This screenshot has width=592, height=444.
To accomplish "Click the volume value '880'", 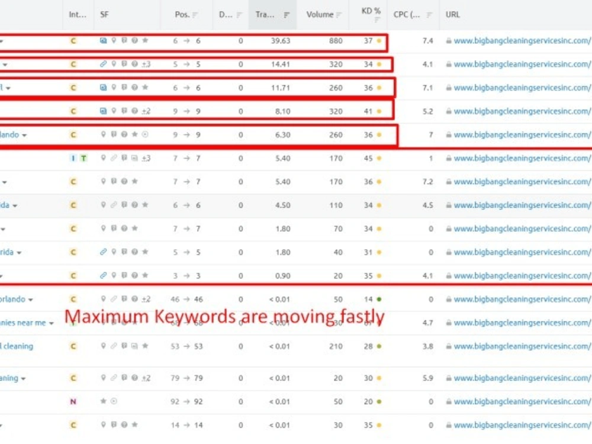I will coord(336,41).
